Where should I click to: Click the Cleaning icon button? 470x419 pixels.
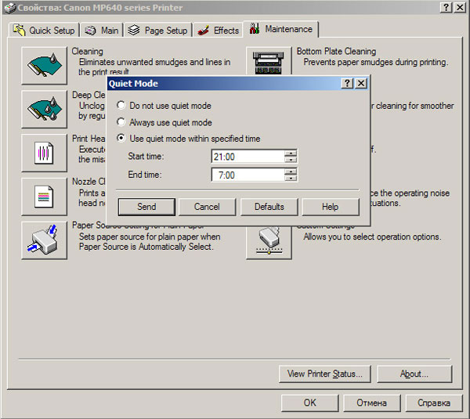(x=45, y=66)
